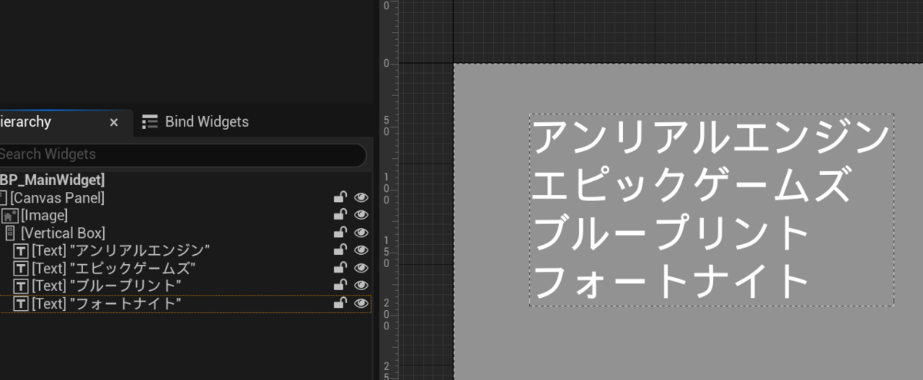Lock the "フォートナイト" text widget
Image resolution: width=923 pixels, height=380 pixels.
(x=340, y=304)
